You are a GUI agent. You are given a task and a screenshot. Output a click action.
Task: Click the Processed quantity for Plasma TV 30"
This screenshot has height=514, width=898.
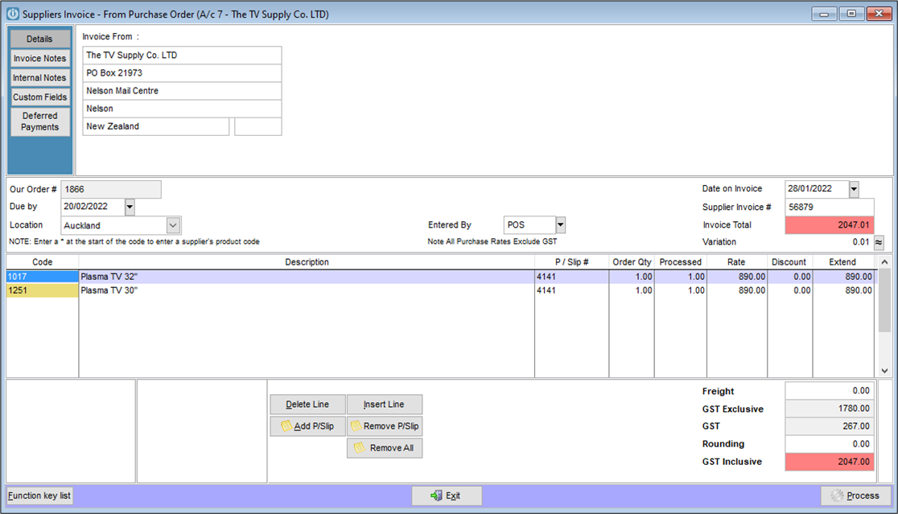coord(681,290)
